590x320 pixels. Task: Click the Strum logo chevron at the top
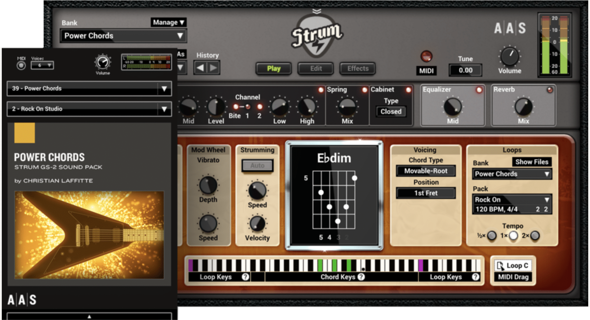point(317,11)
